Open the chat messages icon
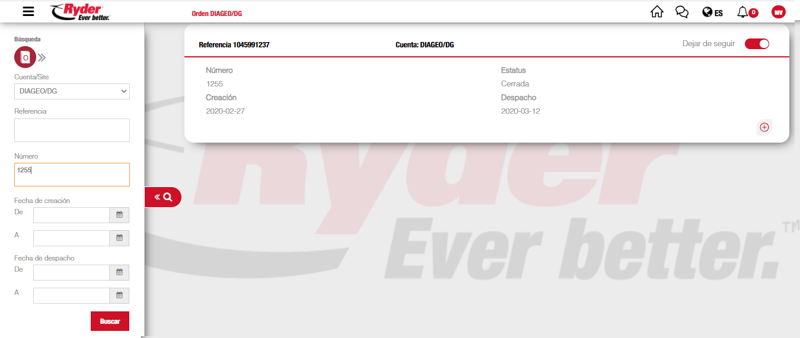The width and height of the screenshot is (800, 338). (682, 12)
